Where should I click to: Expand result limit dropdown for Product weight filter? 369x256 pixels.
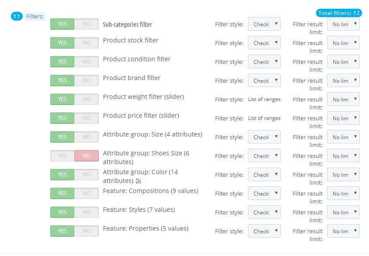point(343,99)
